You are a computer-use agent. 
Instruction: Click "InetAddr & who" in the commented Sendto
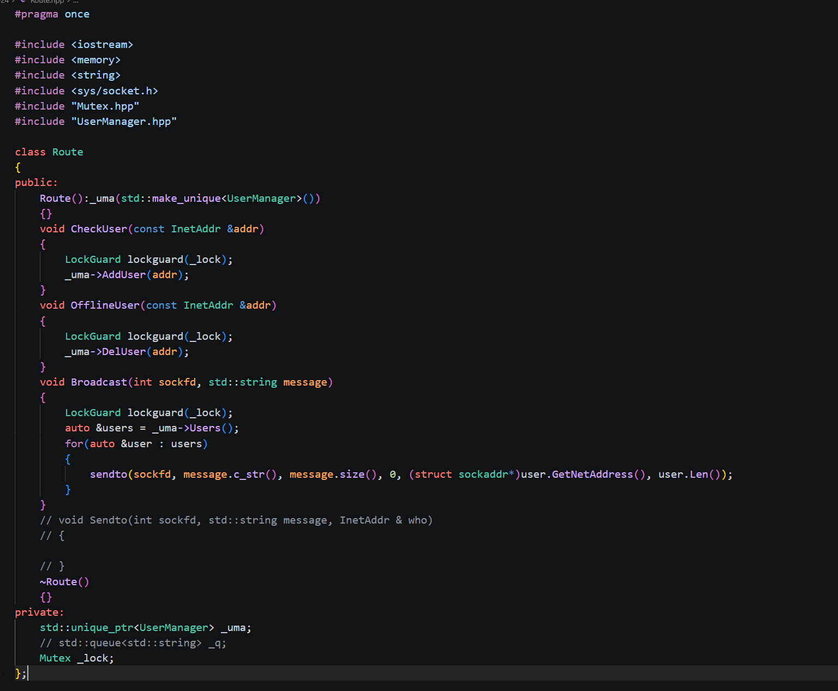click(x=384, y=520)
